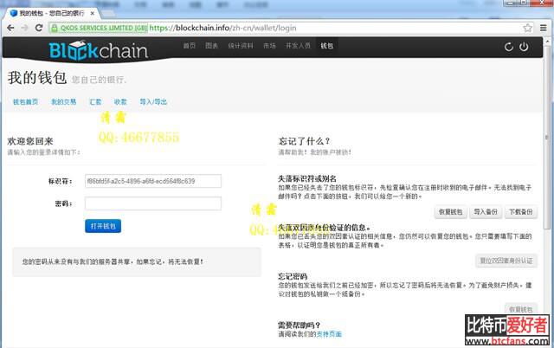
Task: Click the 忘记密码 heading
Action: [293, 276]
